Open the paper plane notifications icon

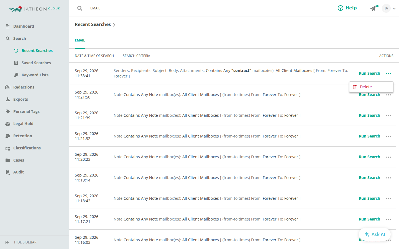(x=374, y=8)
